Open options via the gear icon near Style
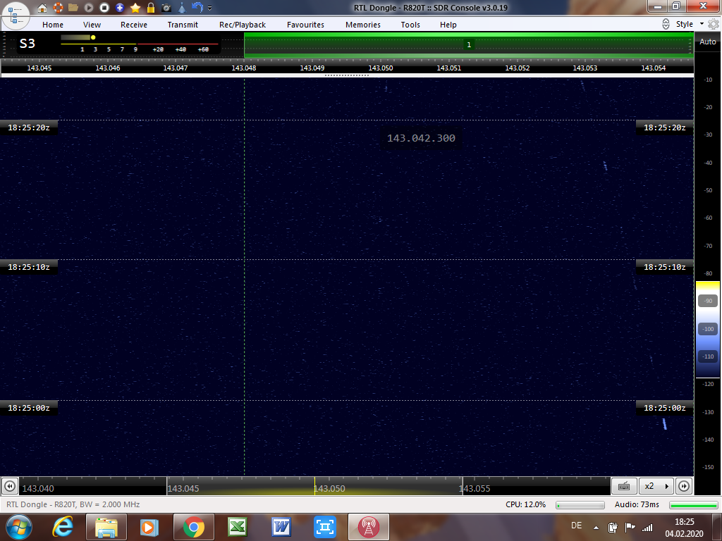Screen dimensions: 722x541 (714, 25)
